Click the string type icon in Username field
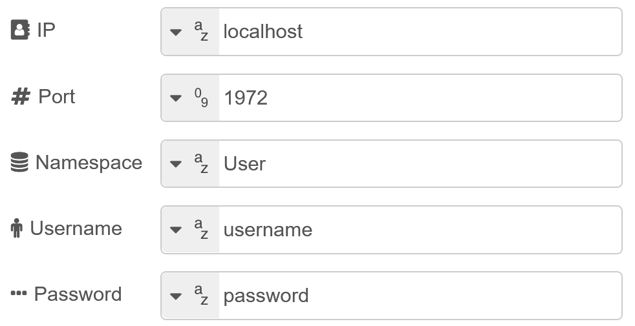Image resolution: width=635 pixels, height=326 pixels. (x=201, y=229)
